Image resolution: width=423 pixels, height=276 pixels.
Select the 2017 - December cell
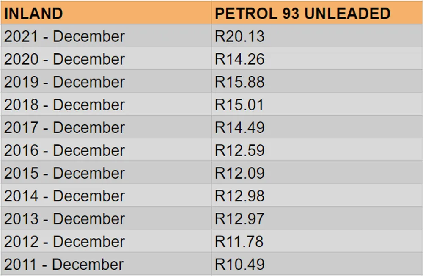106,127
